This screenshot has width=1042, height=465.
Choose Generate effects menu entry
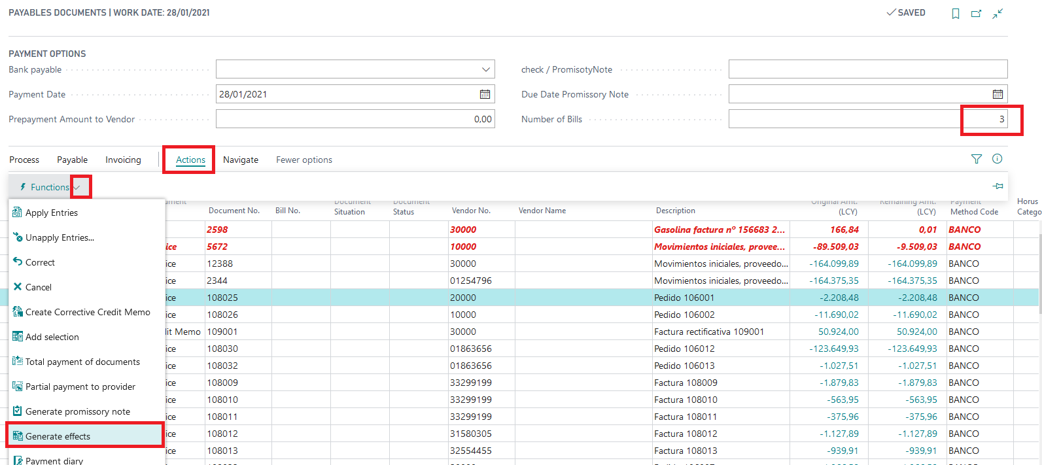tap(86, 436)
